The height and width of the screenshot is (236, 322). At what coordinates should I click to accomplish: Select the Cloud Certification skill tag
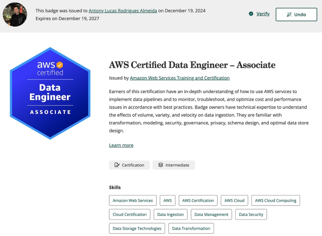pos(130,214)
